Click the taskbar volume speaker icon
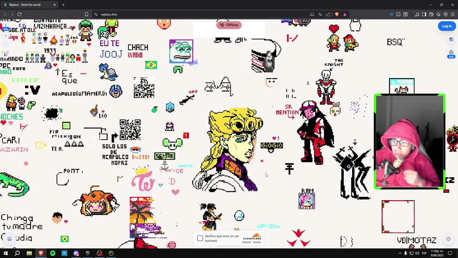Viewport: 458px width, 258px height. (x=417, y=253)
